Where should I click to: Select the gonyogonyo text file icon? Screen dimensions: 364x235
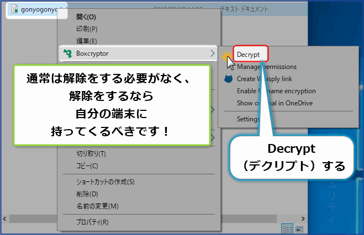click(x=14, y=9)
